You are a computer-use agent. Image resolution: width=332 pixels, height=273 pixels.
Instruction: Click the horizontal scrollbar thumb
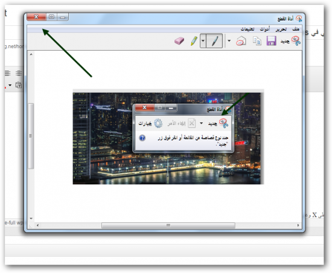168,225
